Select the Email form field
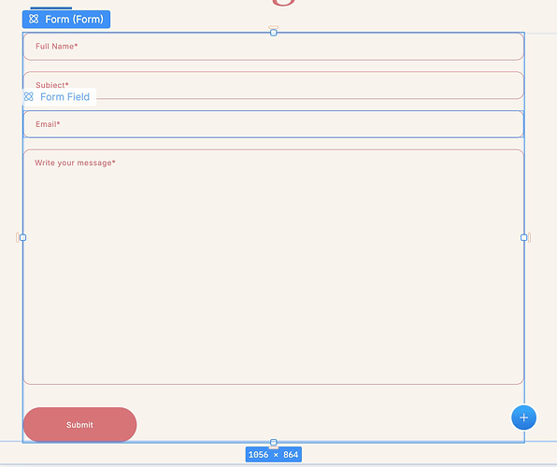Viewport: 557px width, 467px height. click(273, 124)
